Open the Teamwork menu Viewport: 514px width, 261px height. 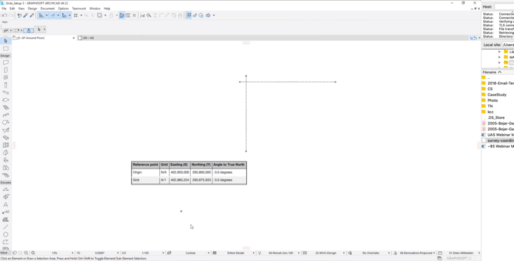[x=79, y=9]
